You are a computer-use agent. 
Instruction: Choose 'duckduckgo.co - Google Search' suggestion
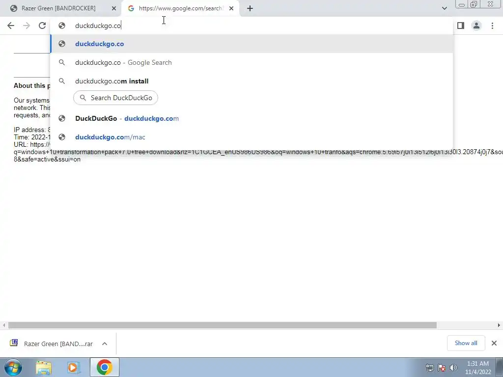tap(251, 62)
